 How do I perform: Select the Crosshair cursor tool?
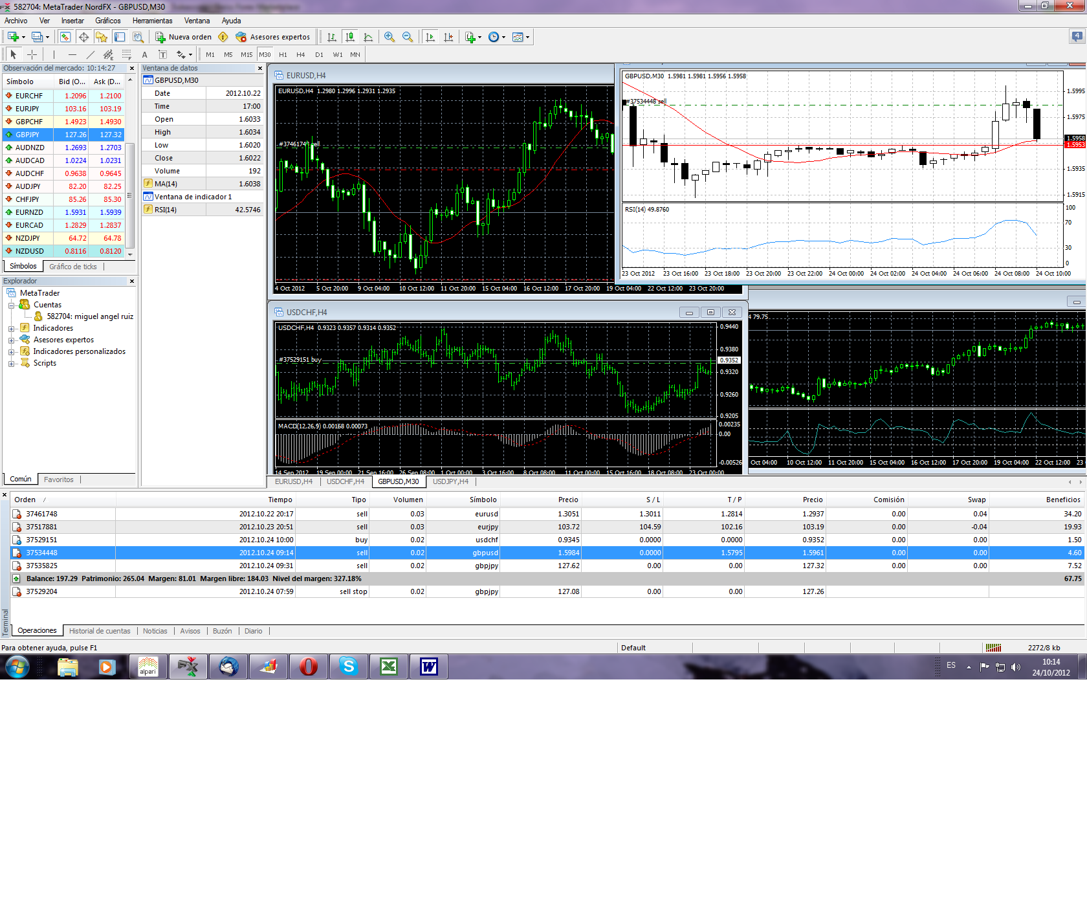point(32,55)
